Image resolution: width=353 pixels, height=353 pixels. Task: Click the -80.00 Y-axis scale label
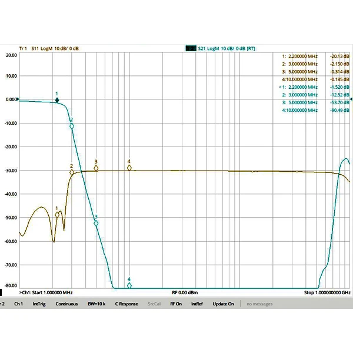click(x=11, y=285)
